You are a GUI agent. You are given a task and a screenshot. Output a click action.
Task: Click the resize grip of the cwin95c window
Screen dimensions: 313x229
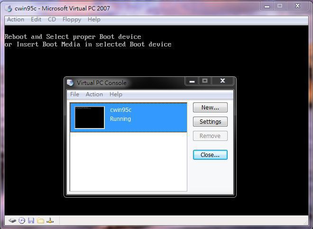[306, 222]
